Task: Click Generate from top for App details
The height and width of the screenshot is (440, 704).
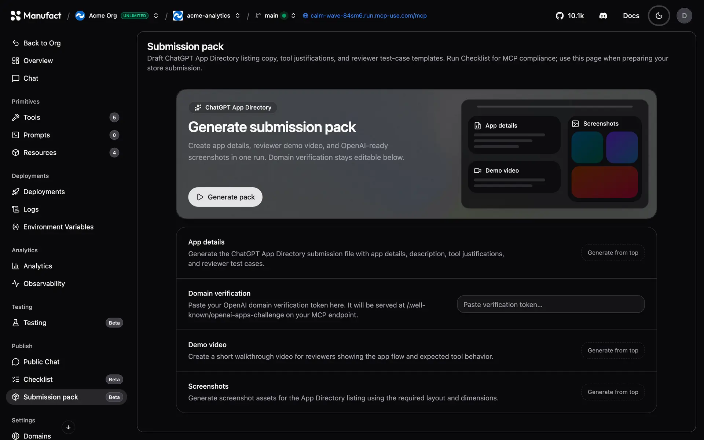Action: tap(613, 253)
